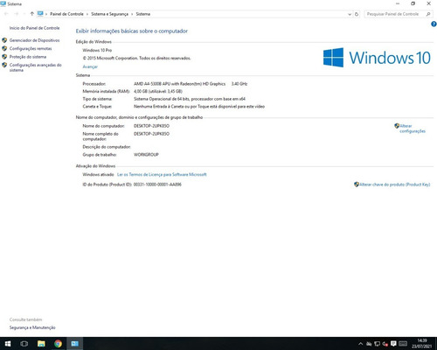Image resolution: width=437 pixels, height=350 pixels.
Task: Open Gerenciador de Dispositivos link
Action: 34,40
